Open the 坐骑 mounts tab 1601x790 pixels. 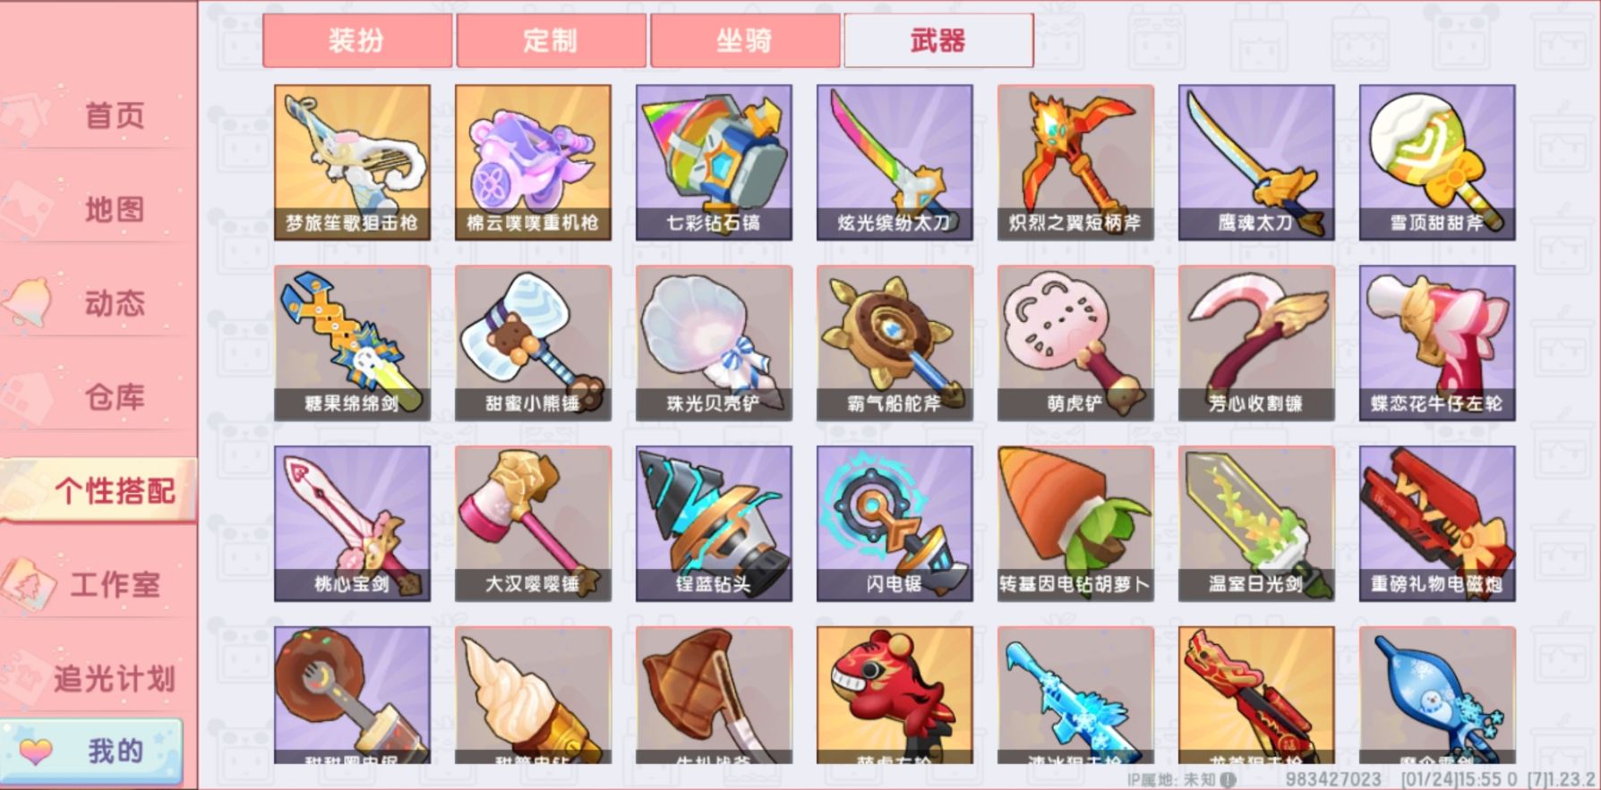point(745,40)
